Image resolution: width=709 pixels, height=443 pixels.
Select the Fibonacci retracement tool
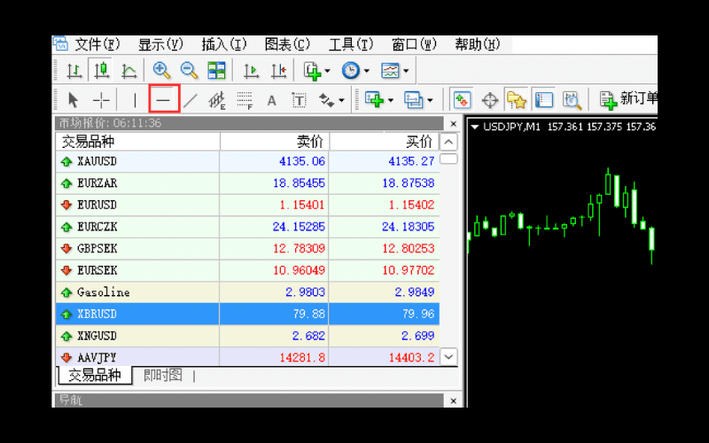[245, 99]
